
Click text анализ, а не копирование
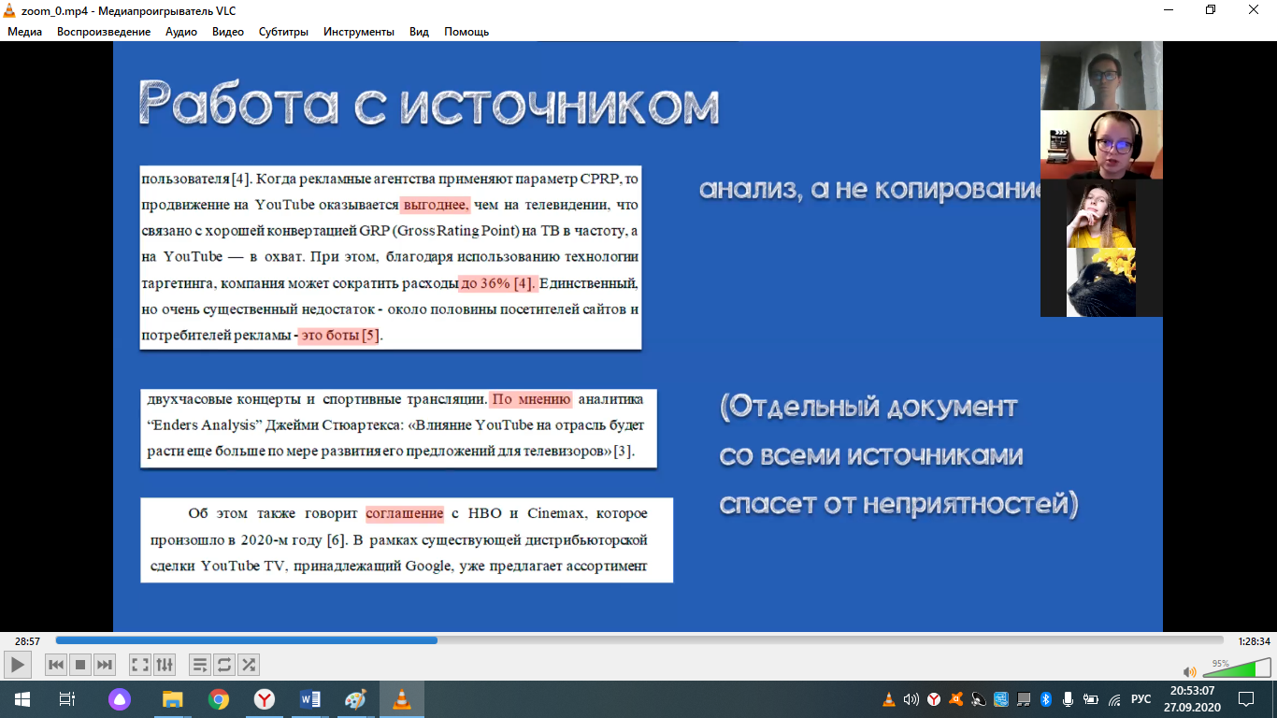click(x=871, y=190)
